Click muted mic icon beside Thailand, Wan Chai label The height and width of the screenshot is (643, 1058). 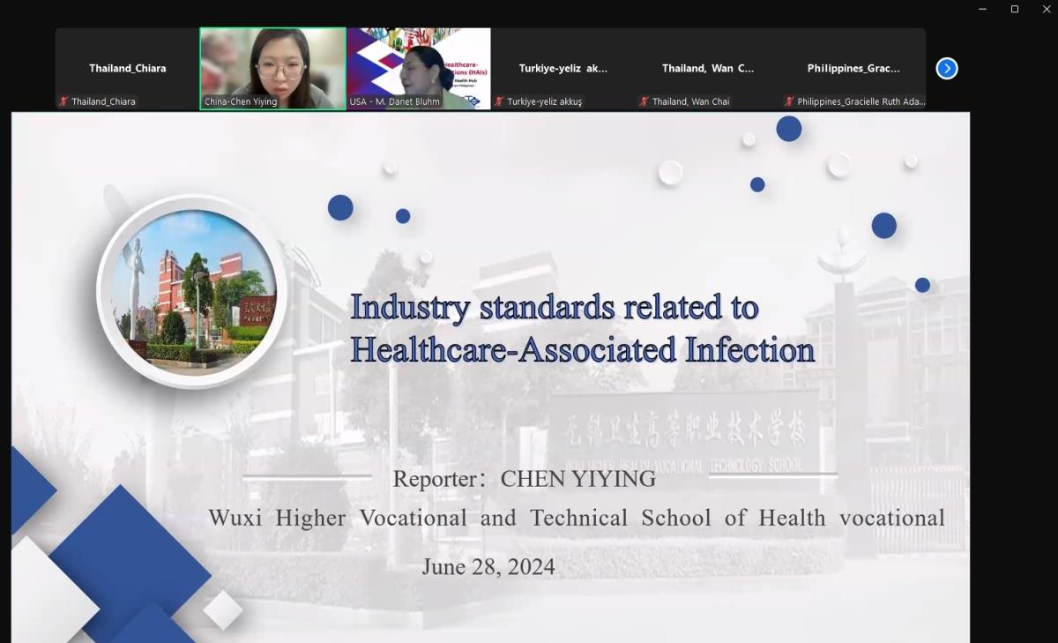tap(644, 101)
